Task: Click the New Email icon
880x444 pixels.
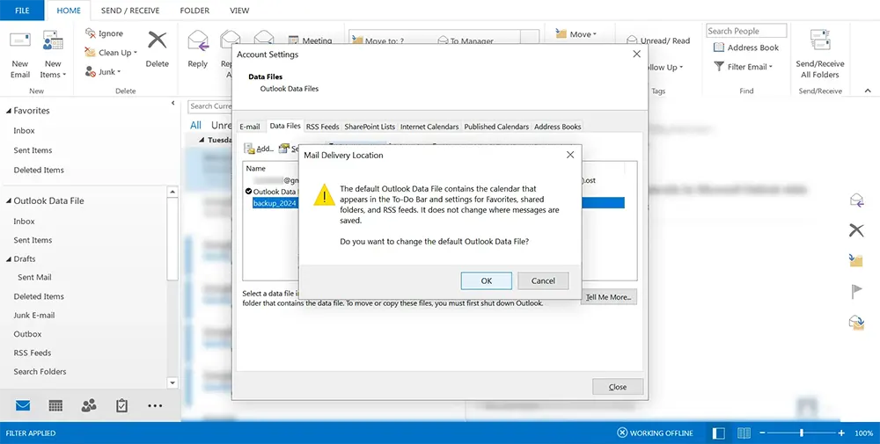Action: [20, 41]
